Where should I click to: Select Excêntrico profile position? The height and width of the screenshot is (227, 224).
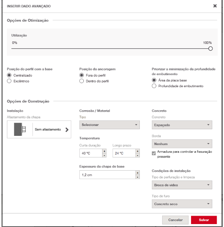point(9,81)
